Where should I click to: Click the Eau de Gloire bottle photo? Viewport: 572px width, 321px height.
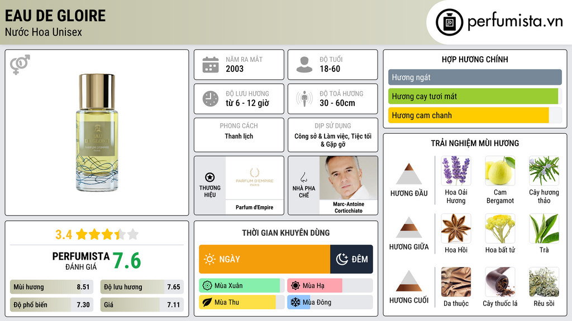click(97, 133)
